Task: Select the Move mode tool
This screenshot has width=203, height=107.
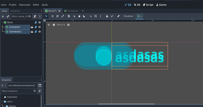Action: point(52,16)
